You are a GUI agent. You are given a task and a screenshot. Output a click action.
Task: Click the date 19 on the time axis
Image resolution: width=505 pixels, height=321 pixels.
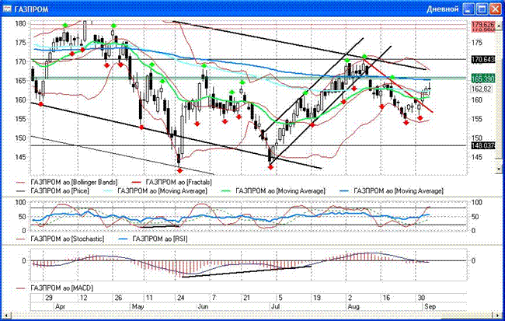pos(317,298)
